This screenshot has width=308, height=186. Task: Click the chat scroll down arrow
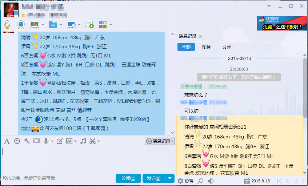pyautogui.click(x=173, y=133)
